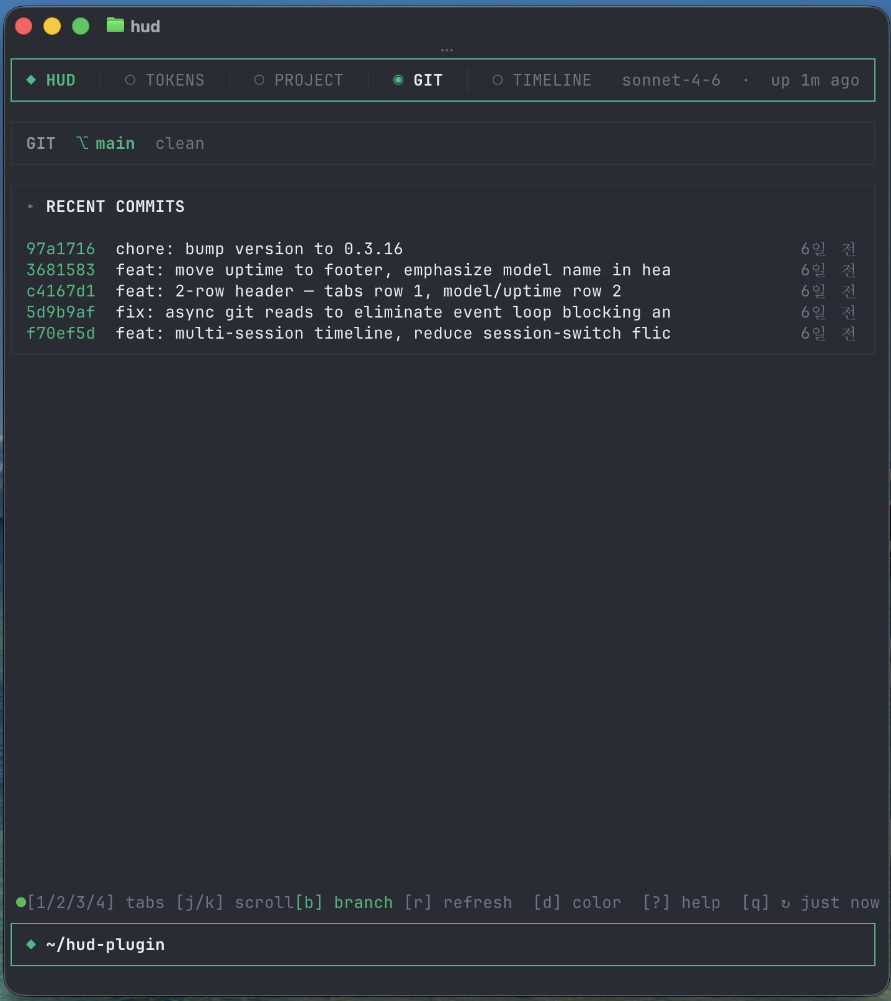The width and height of the screenshot is (891, 1001).
Task: Click the refresh arrow icon near just now
Action: pos(786,903)
